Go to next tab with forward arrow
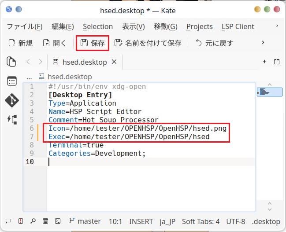This screenshot has width=286, height=232. coord(41,62)
